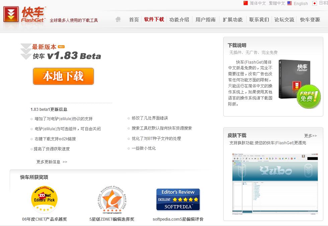Open the 功能介绍 menu item

click(179, 20)
